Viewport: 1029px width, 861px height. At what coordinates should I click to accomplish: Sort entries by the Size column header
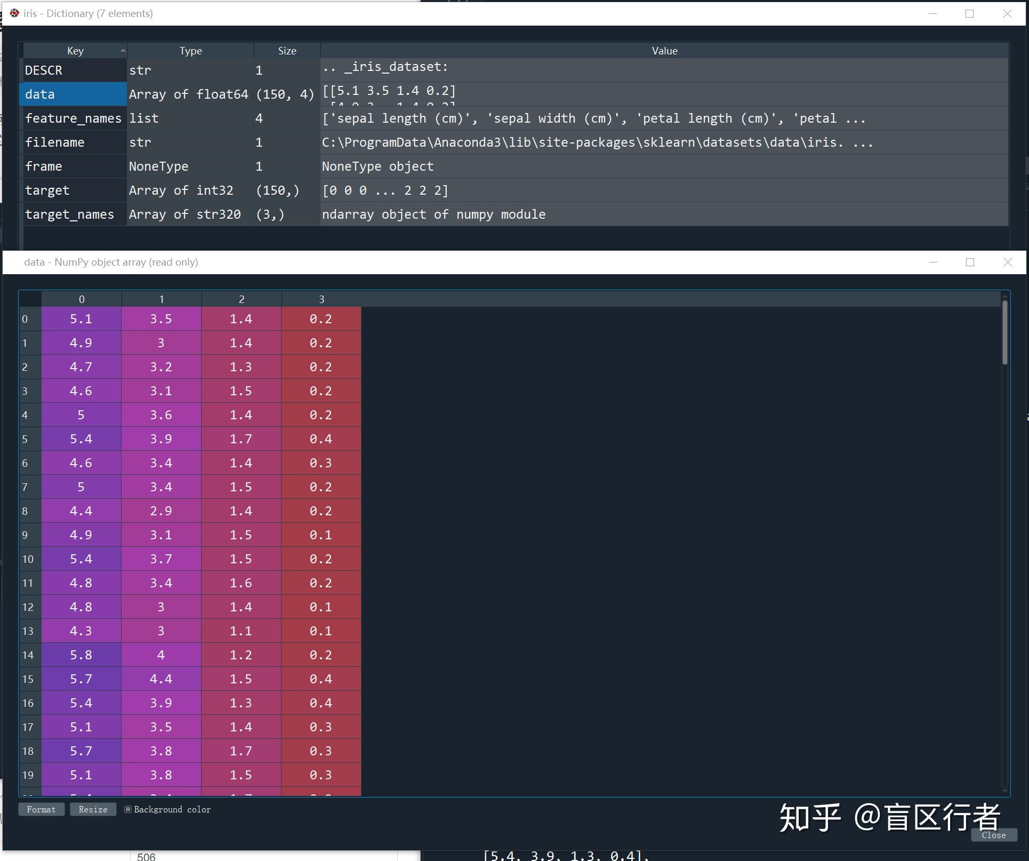(x=286, y=50)
